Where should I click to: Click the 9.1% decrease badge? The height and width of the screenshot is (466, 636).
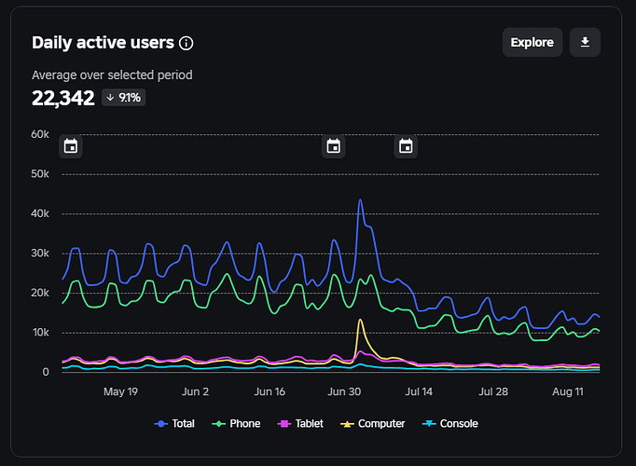[124, 98]
